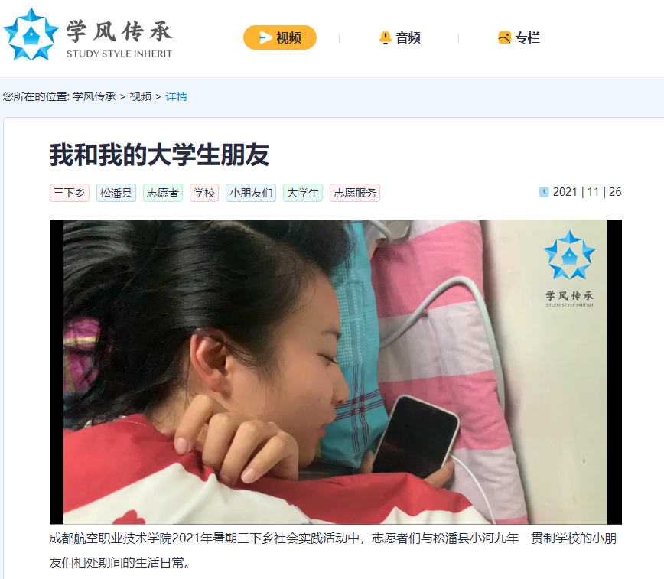Open the 专栏 tab

pos(519,37)
